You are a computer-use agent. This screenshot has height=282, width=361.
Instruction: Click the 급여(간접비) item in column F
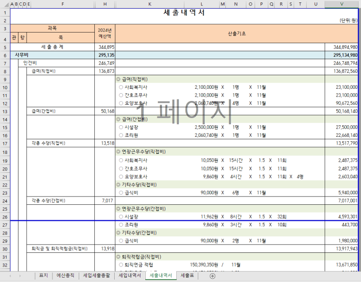(x=61, y=111)
